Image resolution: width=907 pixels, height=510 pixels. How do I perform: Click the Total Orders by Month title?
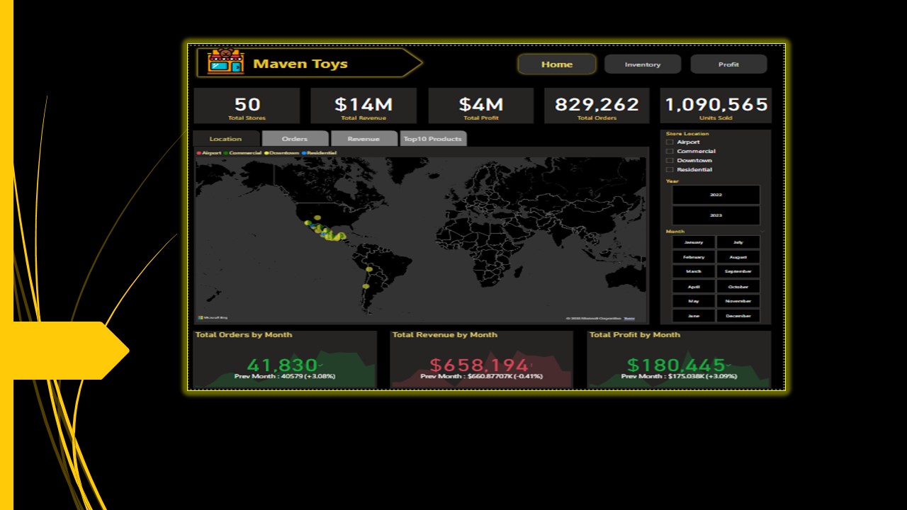point(244,335)
